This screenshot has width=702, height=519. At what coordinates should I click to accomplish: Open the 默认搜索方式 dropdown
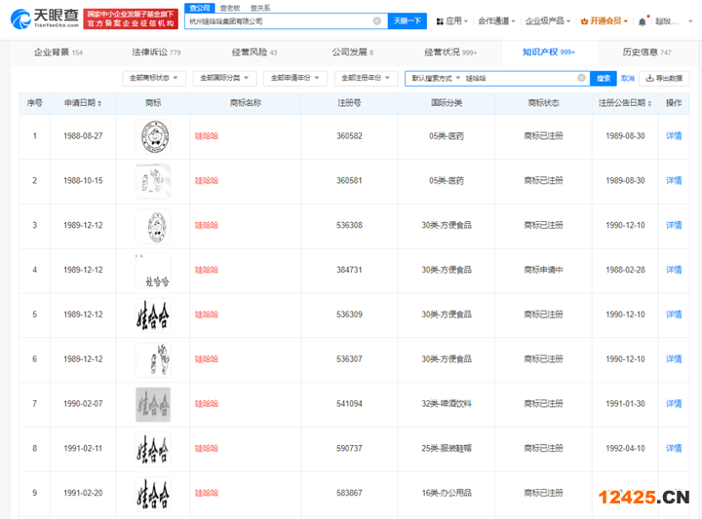[435, 78]
